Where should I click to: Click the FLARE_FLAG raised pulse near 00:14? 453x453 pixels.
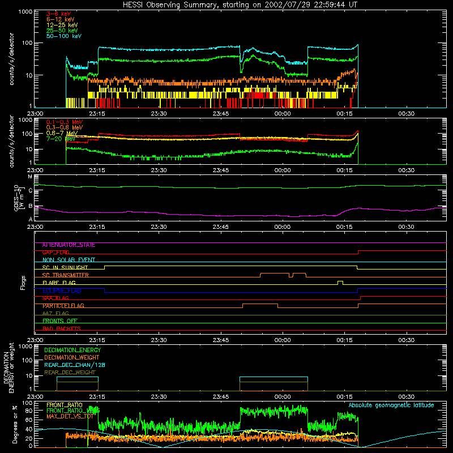point(340,283)
